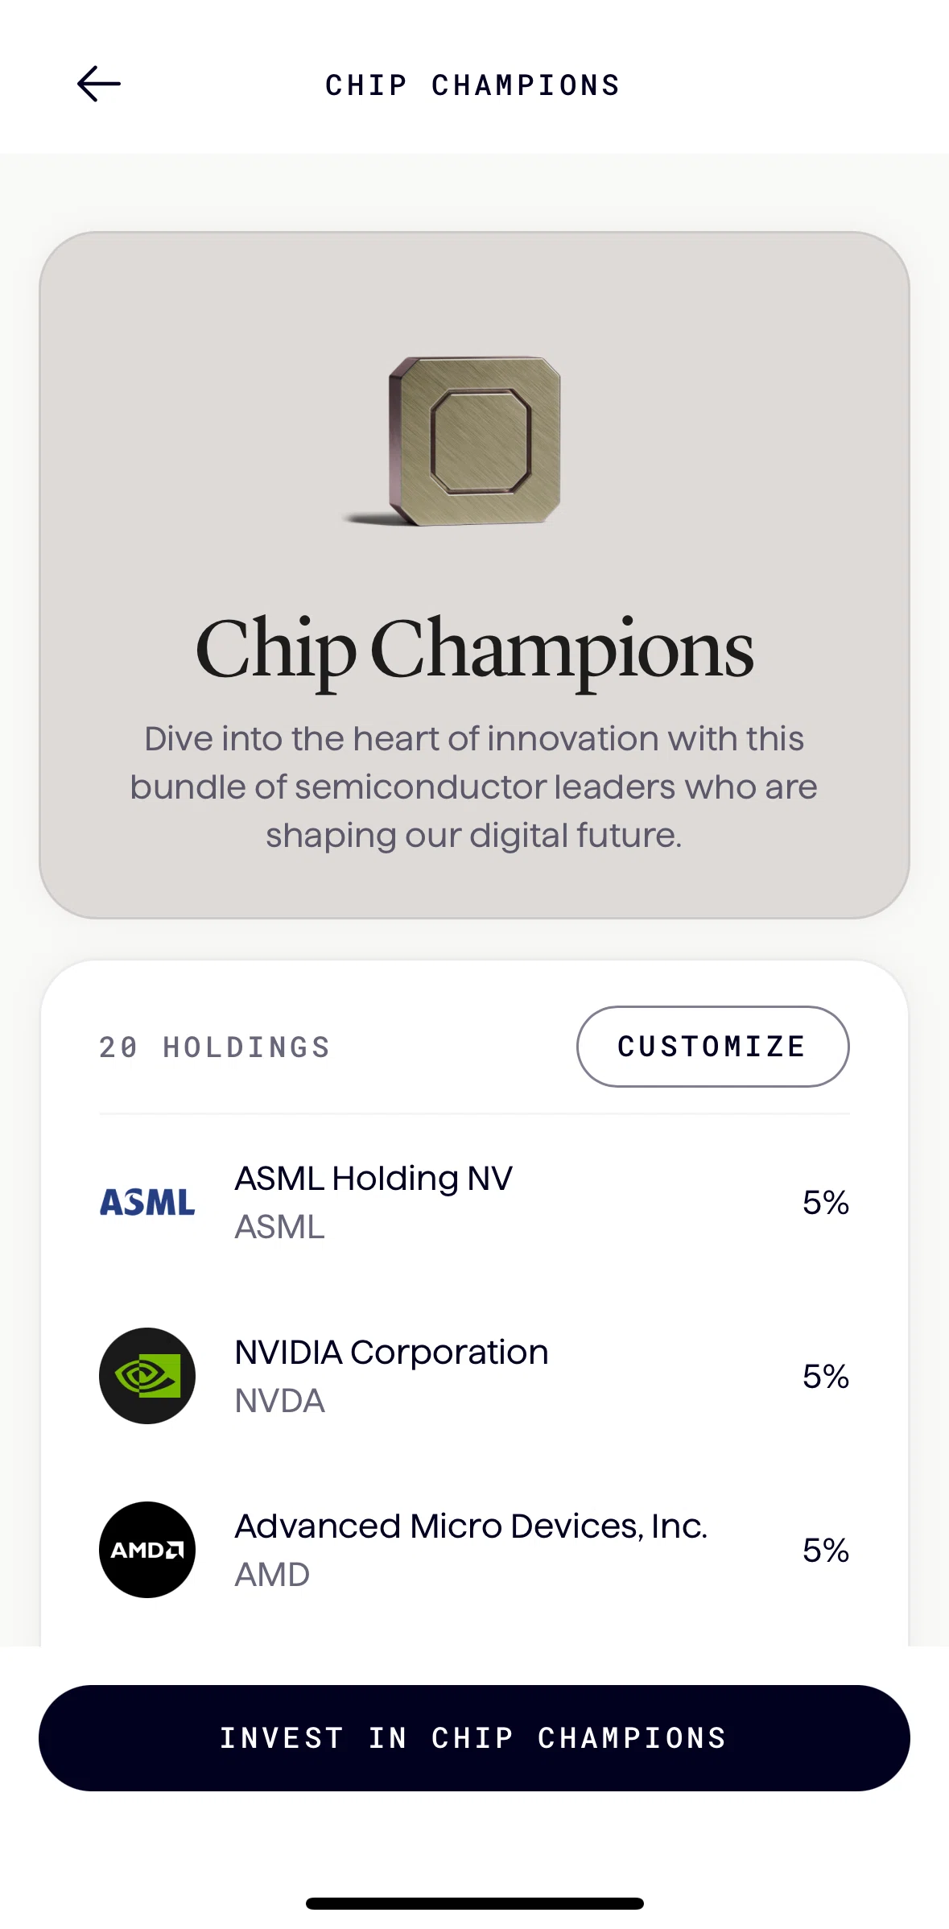This screenshot has height=1929, width=949.
Task: Tap AMD's 5% allocation value
Action: 826,1551
